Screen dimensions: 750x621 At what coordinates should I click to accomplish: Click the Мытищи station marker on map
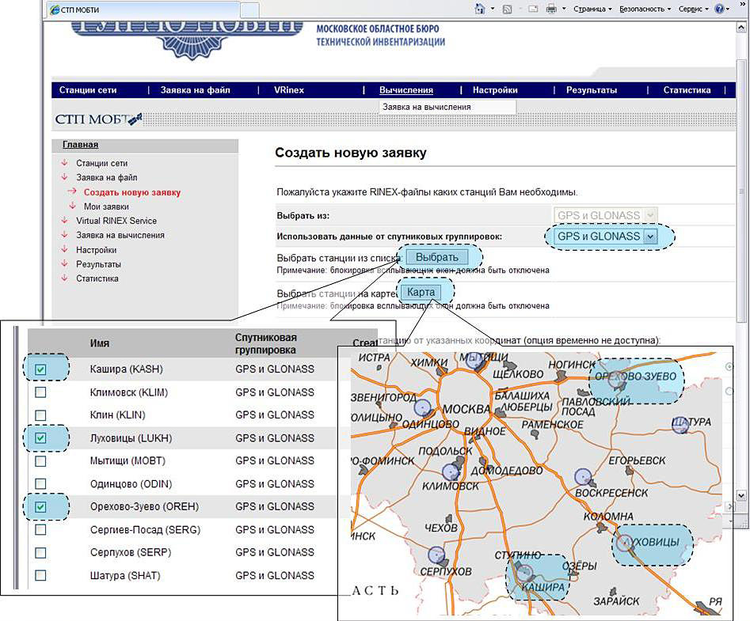(474, 359)
